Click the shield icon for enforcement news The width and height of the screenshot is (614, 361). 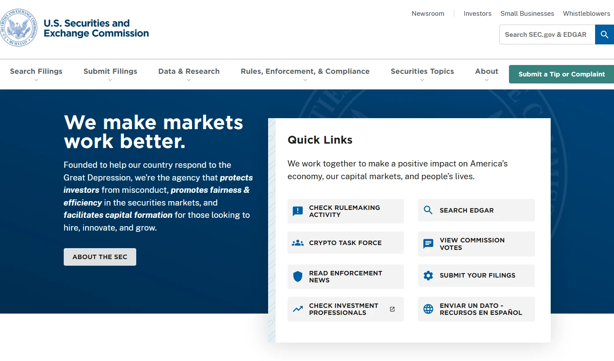(298, 277)
